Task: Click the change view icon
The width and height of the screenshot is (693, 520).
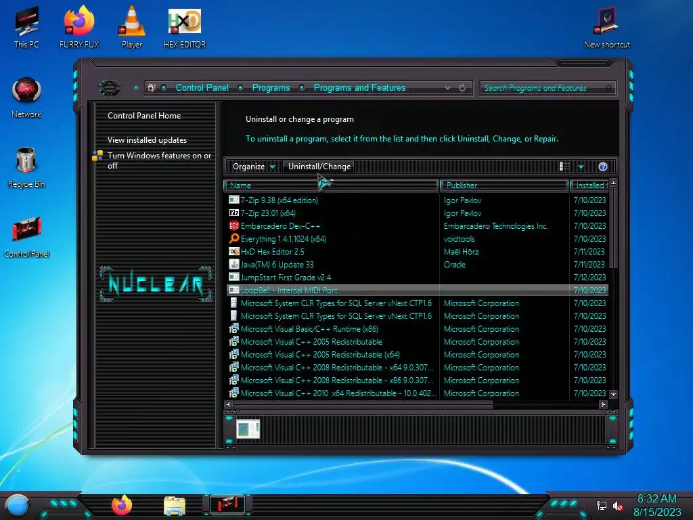Action: click(564, 167)
